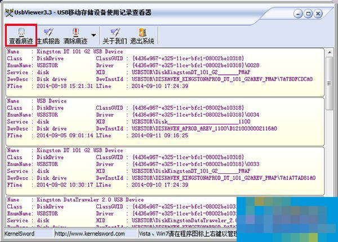338x242 pixels.
Task: Open the 关于我们 about us icon
Action: point(115,35)
